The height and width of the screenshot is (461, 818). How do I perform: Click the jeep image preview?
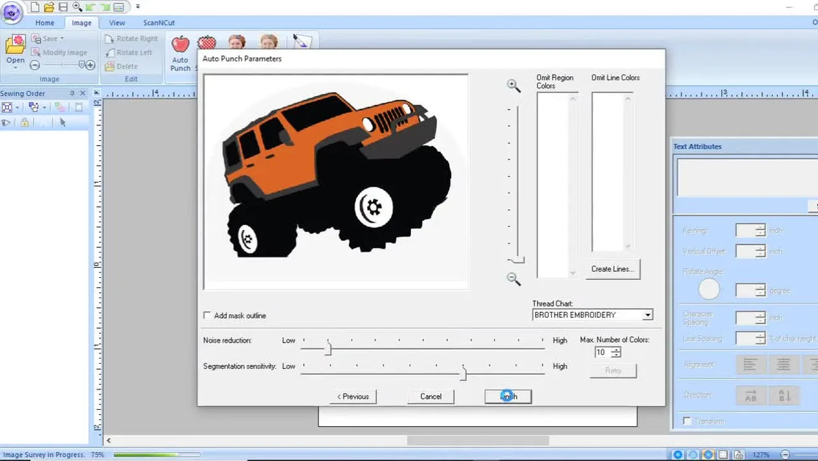[336, 182]
